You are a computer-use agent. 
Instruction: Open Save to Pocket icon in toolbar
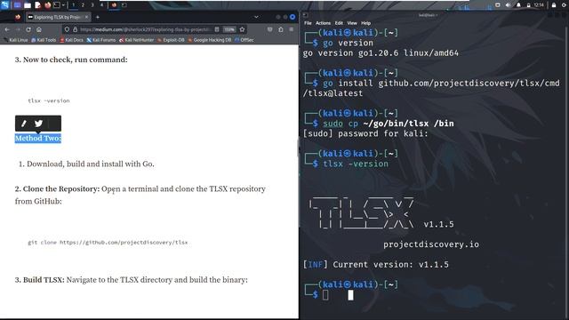[x=269, y=29]
